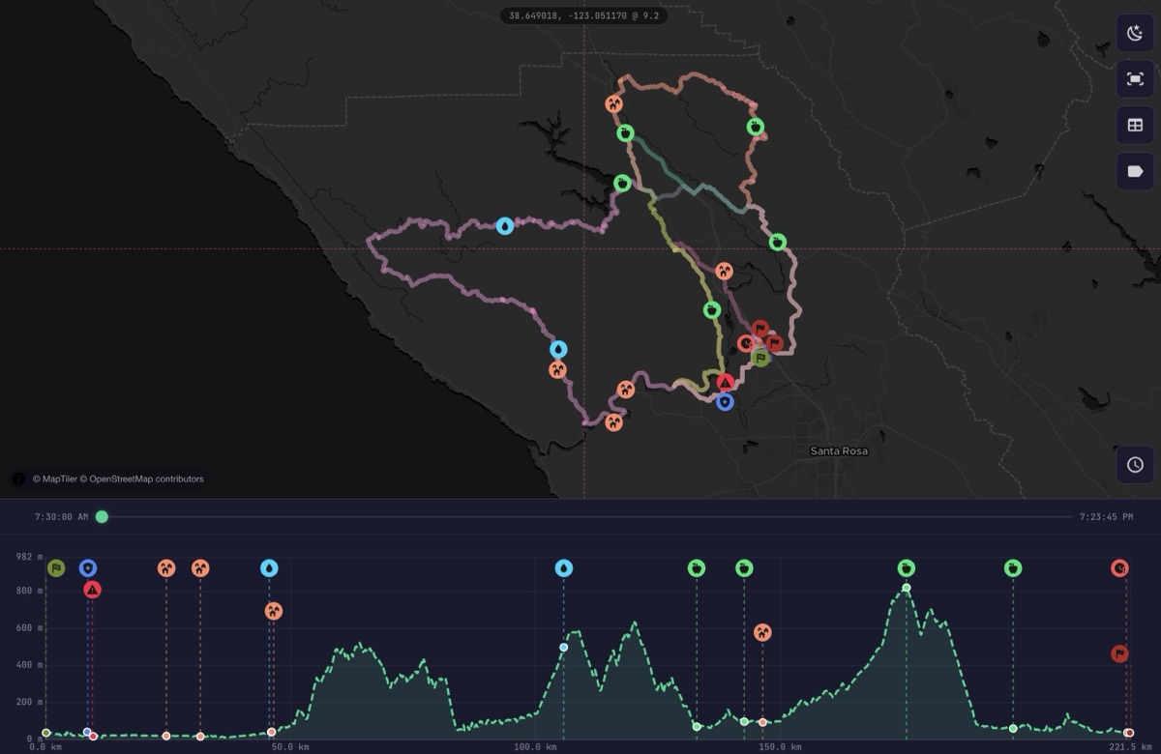Image resolution: width=1161 pixels, height=754 pixels.
Task: Toggle night mode with the moon icon
Action: (1134, 32)
